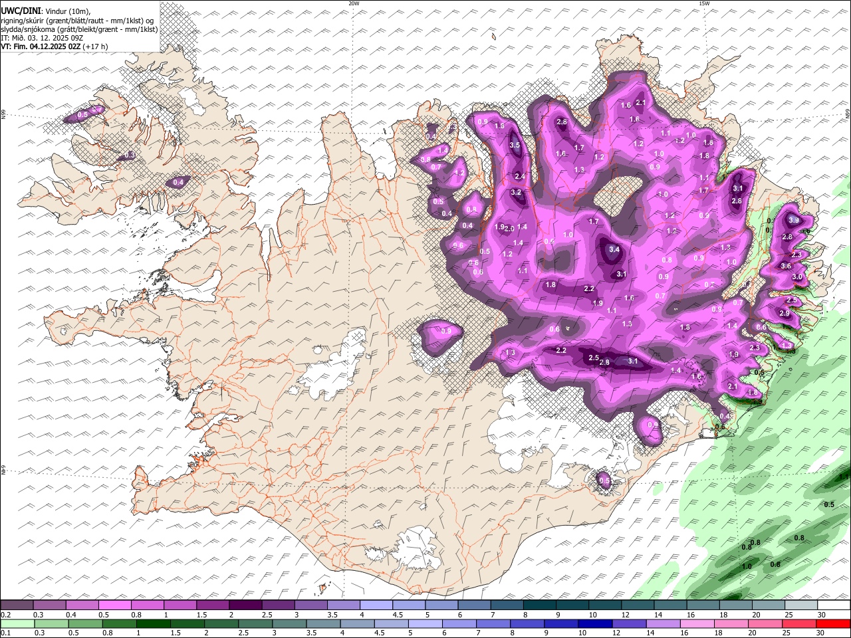The height and width of the screenshot is (638, 851).
Task: Click the "slydda/snjókoma (grátt/bleikt/grænt" description line
Action: [x=79, y=29]
